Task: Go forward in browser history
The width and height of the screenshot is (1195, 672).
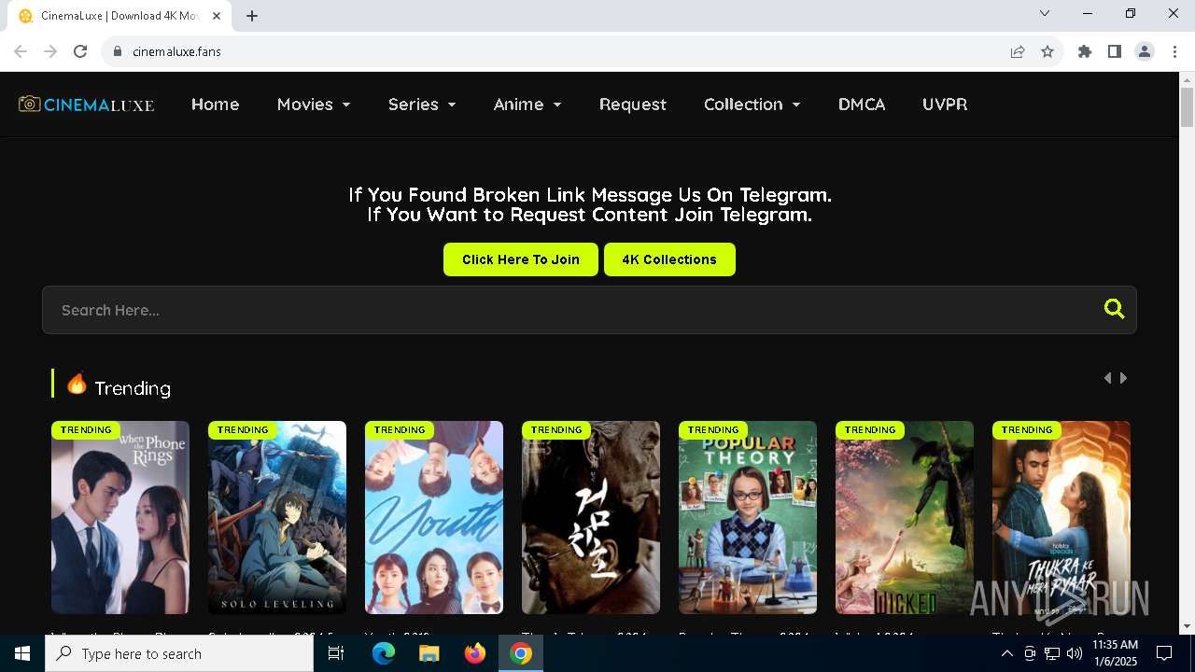Action: [50, 51]
